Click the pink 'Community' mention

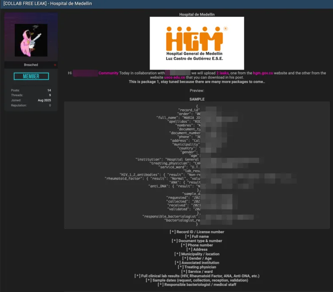click(108, 73)
